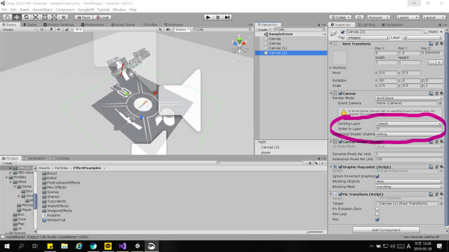Toggle the Static checkbox
449x252 pixels.
426,32
